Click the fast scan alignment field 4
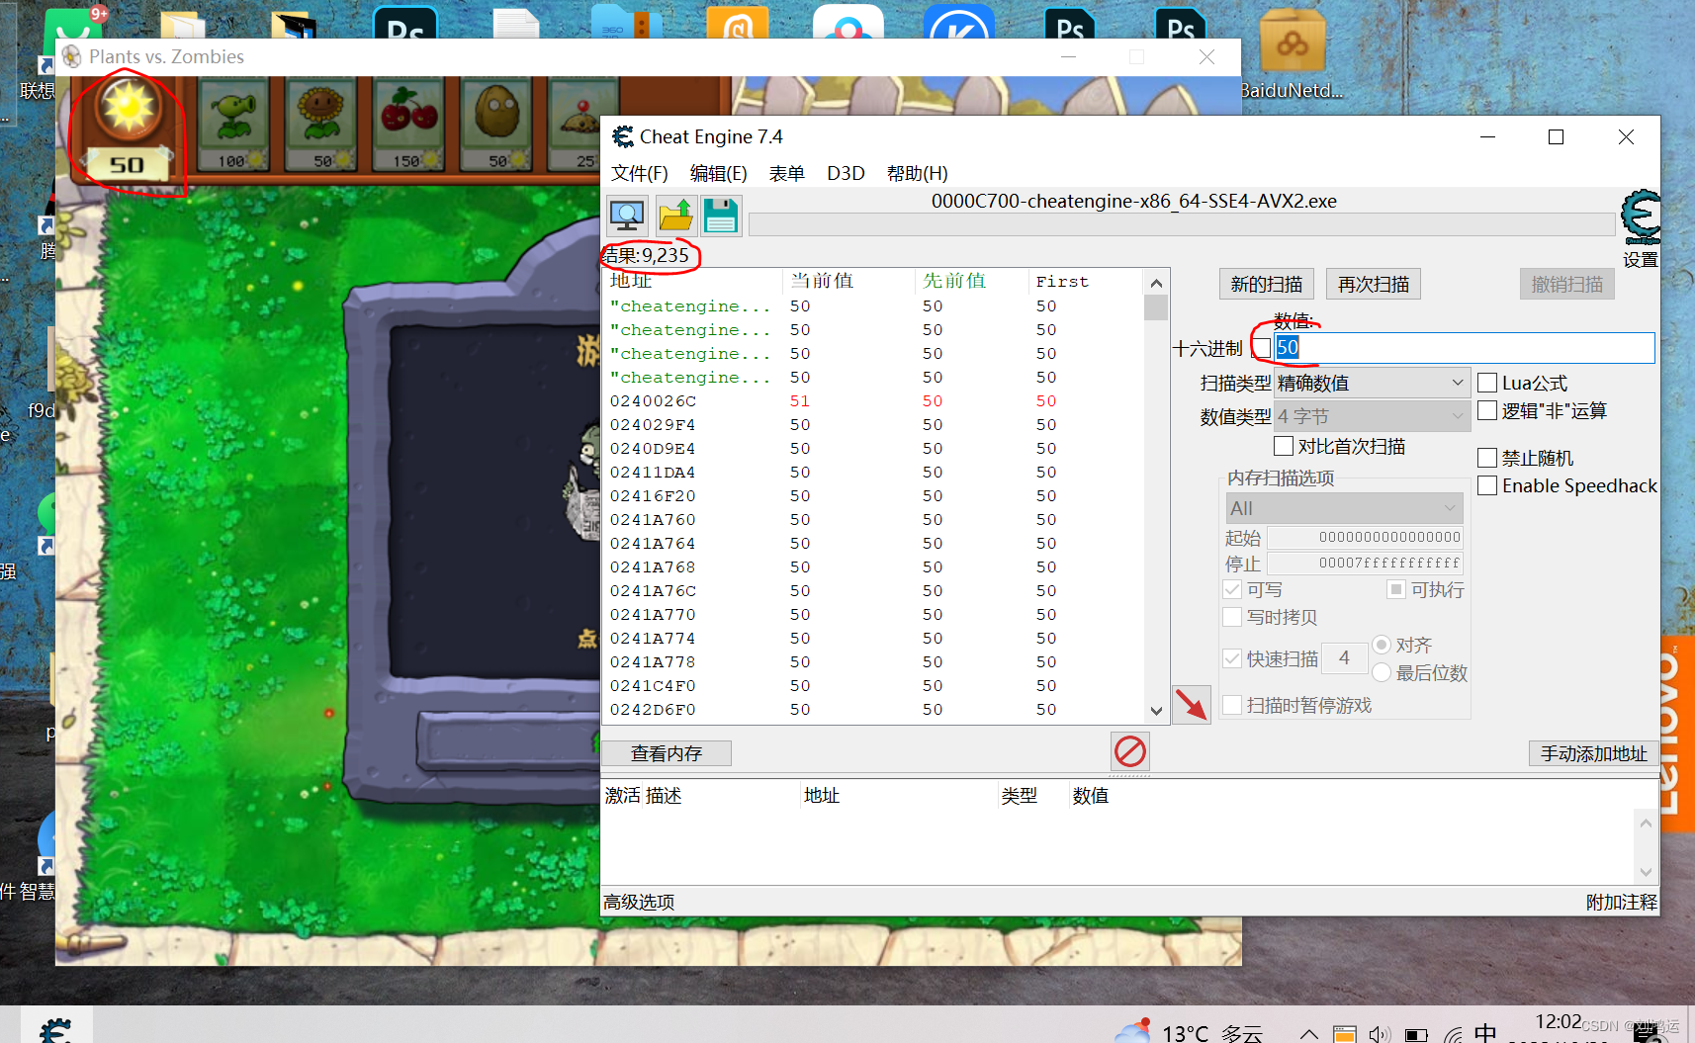1695x1043 pixels. click(1344, 657)
